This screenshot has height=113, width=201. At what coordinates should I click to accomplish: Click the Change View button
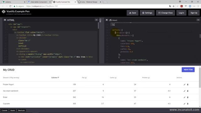(166, 13)
